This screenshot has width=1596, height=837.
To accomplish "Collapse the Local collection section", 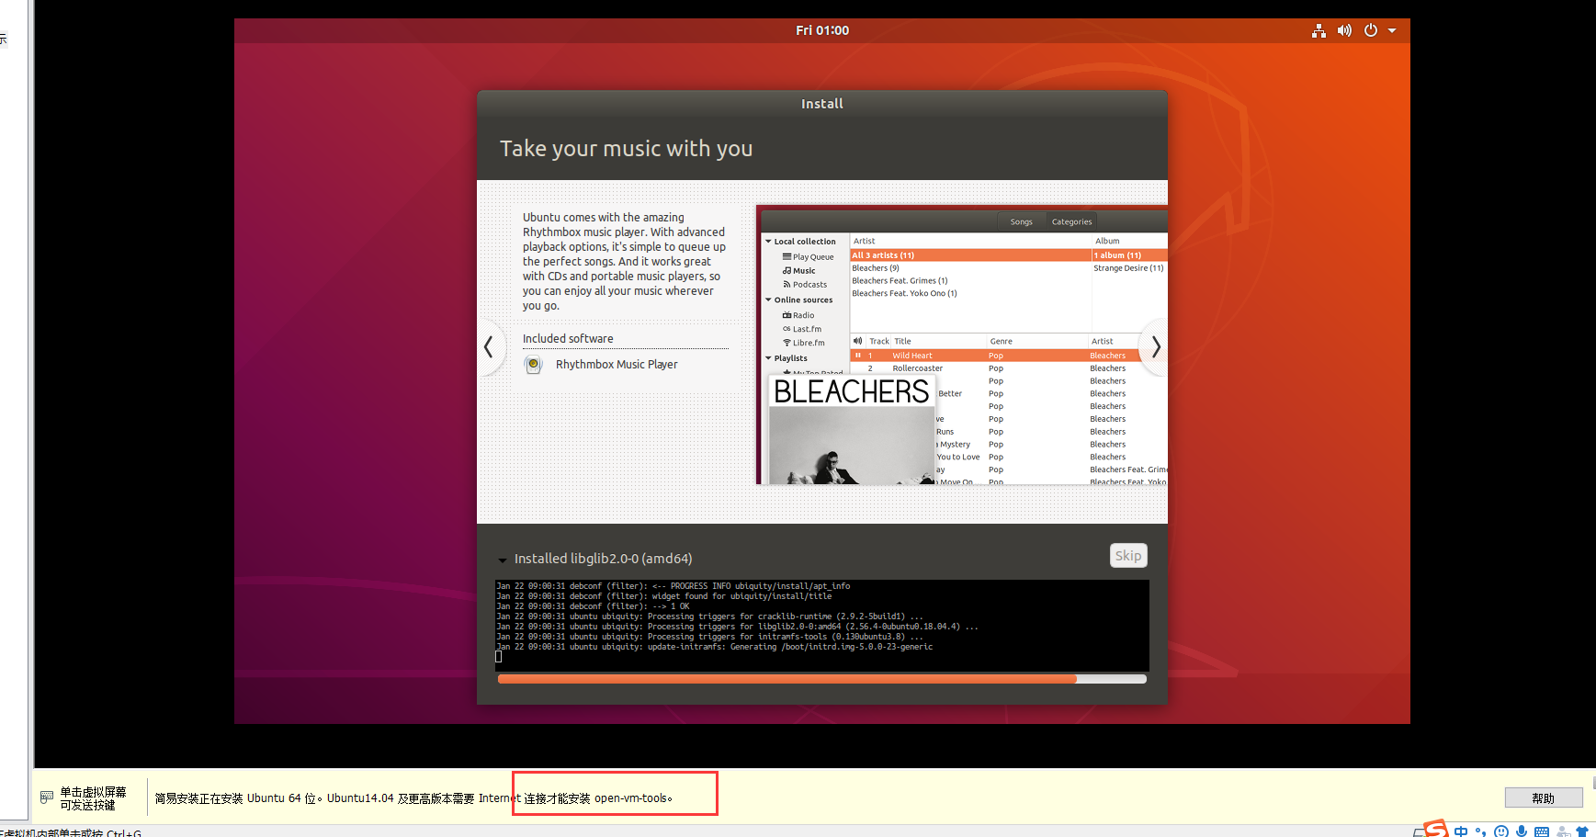I will [x=768, y=241].
